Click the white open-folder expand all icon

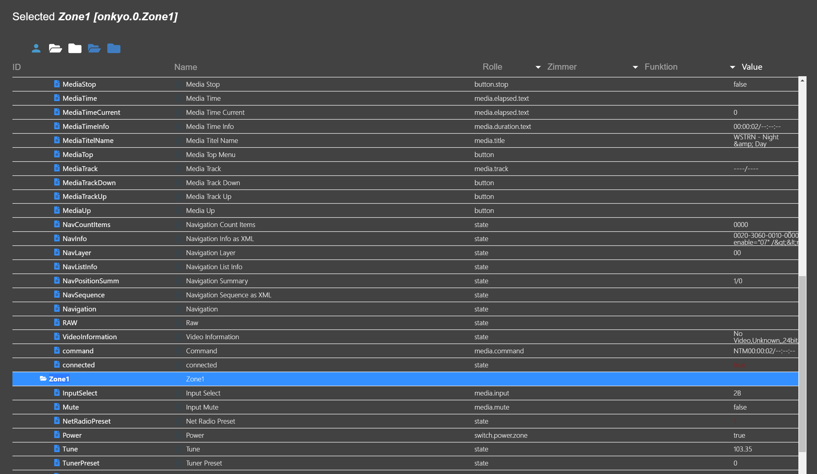[x=55, y=48]
